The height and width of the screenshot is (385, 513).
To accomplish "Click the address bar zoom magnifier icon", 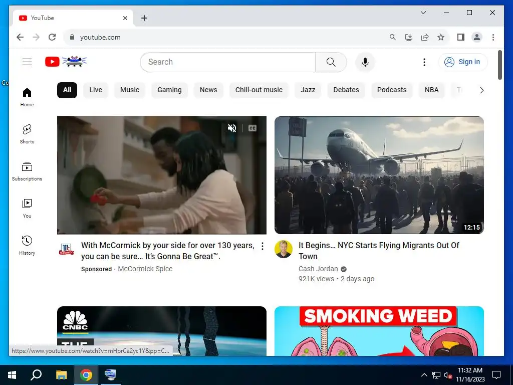I will [x=393, y=37].
